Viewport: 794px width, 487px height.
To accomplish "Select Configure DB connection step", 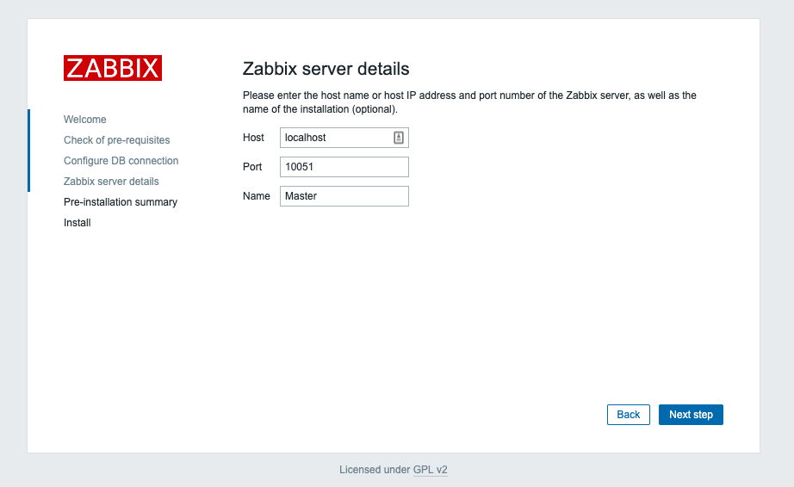I will pos(121,161).
